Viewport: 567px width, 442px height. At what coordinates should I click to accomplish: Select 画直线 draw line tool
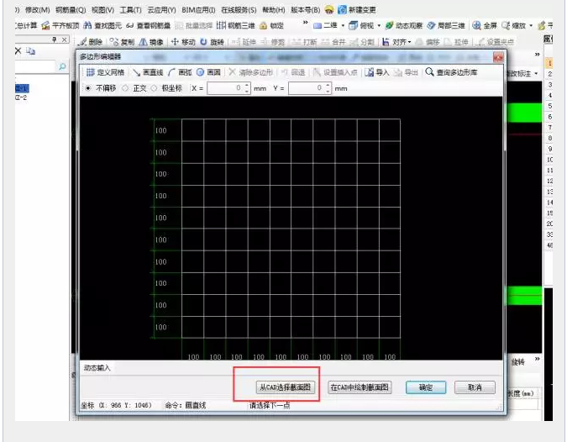[x=148, y=72]
